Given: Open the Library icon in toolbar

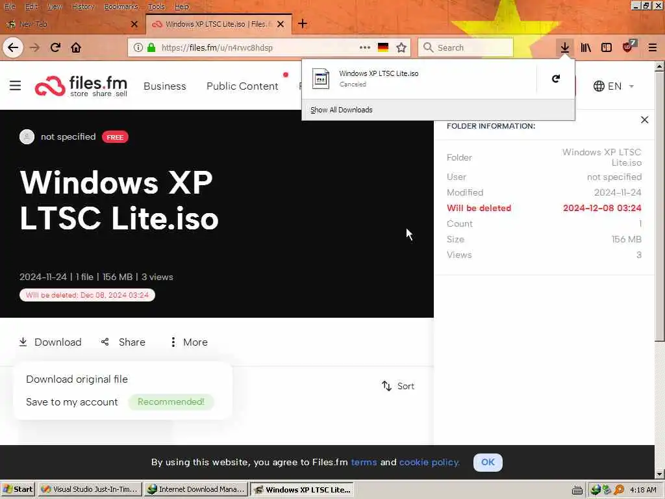Looking at the screenshot, I should (x=586, y=47).
